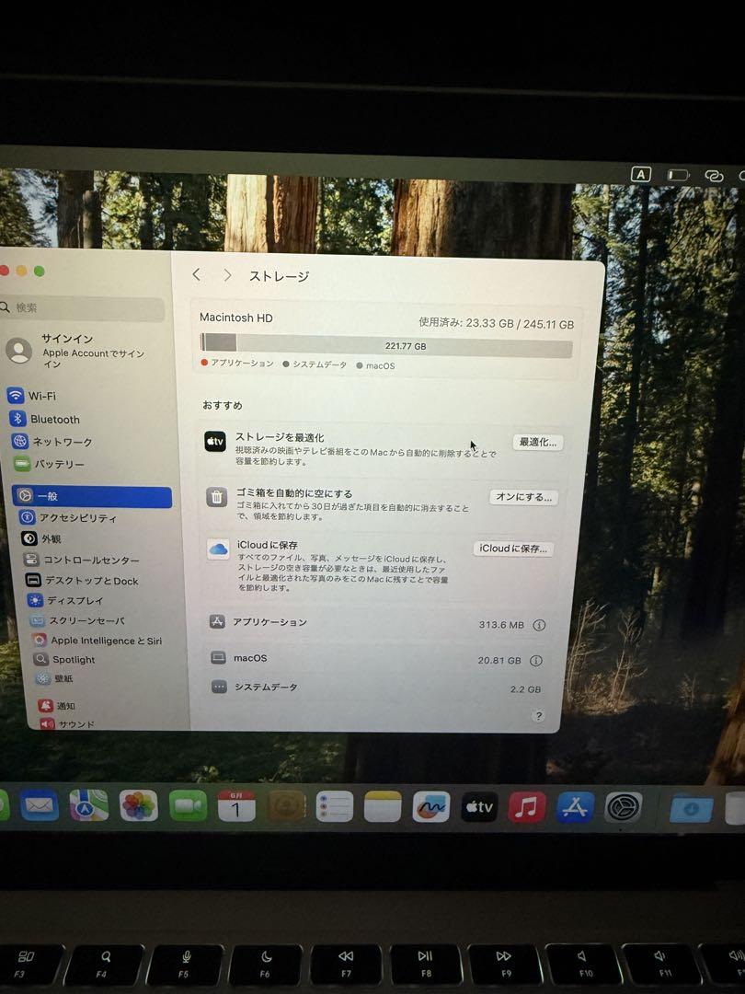
Task: Select the システムデータ storage row
Action: [x=375, y=688]
